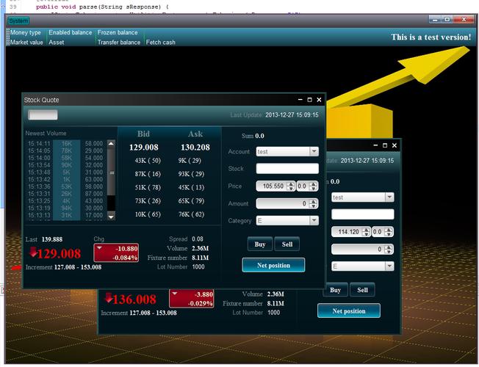Click the small triangle in the -10.880 change box
This screenshot has height=367, width=479.
point(99,248)
